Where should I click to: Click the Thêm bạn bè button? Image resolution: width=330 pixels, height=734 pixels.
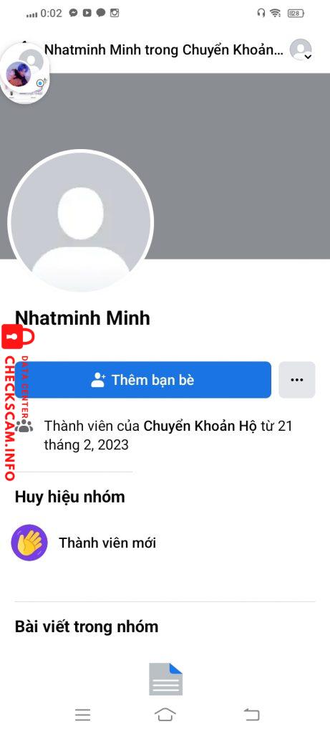[x=143, y=380]
